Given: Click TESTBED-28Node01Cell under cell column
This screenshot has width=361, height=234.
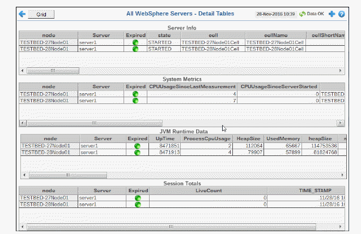Looking at the screenshot, I should coord(210,49).
